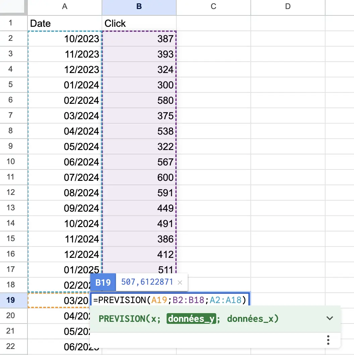Click the cell with value 393

(139, 54)
